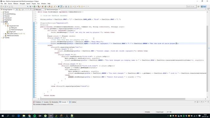The image size is (210, 118).
Task: Click the Debug bug toolbar icon
Action: coord(31,7)
